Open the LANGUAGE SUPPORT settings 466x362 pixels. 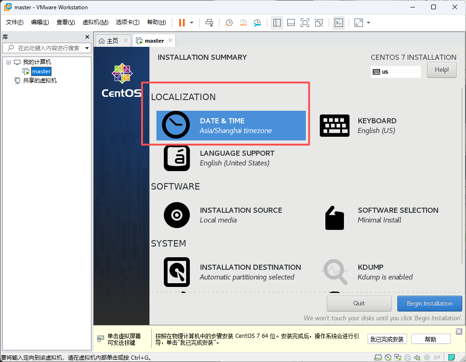pos(220,158)
